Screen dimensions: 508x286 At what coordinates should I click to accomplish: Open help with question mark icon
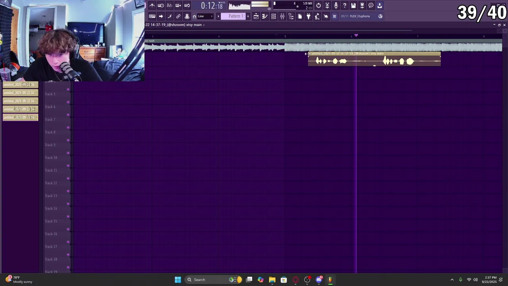point(344,5)
